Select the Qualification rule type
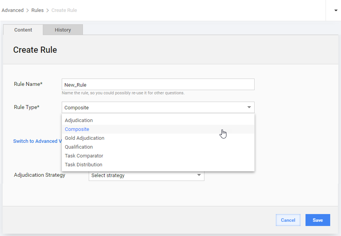The height and width of the screenshot is (236, 341). (x=158, y=147)
